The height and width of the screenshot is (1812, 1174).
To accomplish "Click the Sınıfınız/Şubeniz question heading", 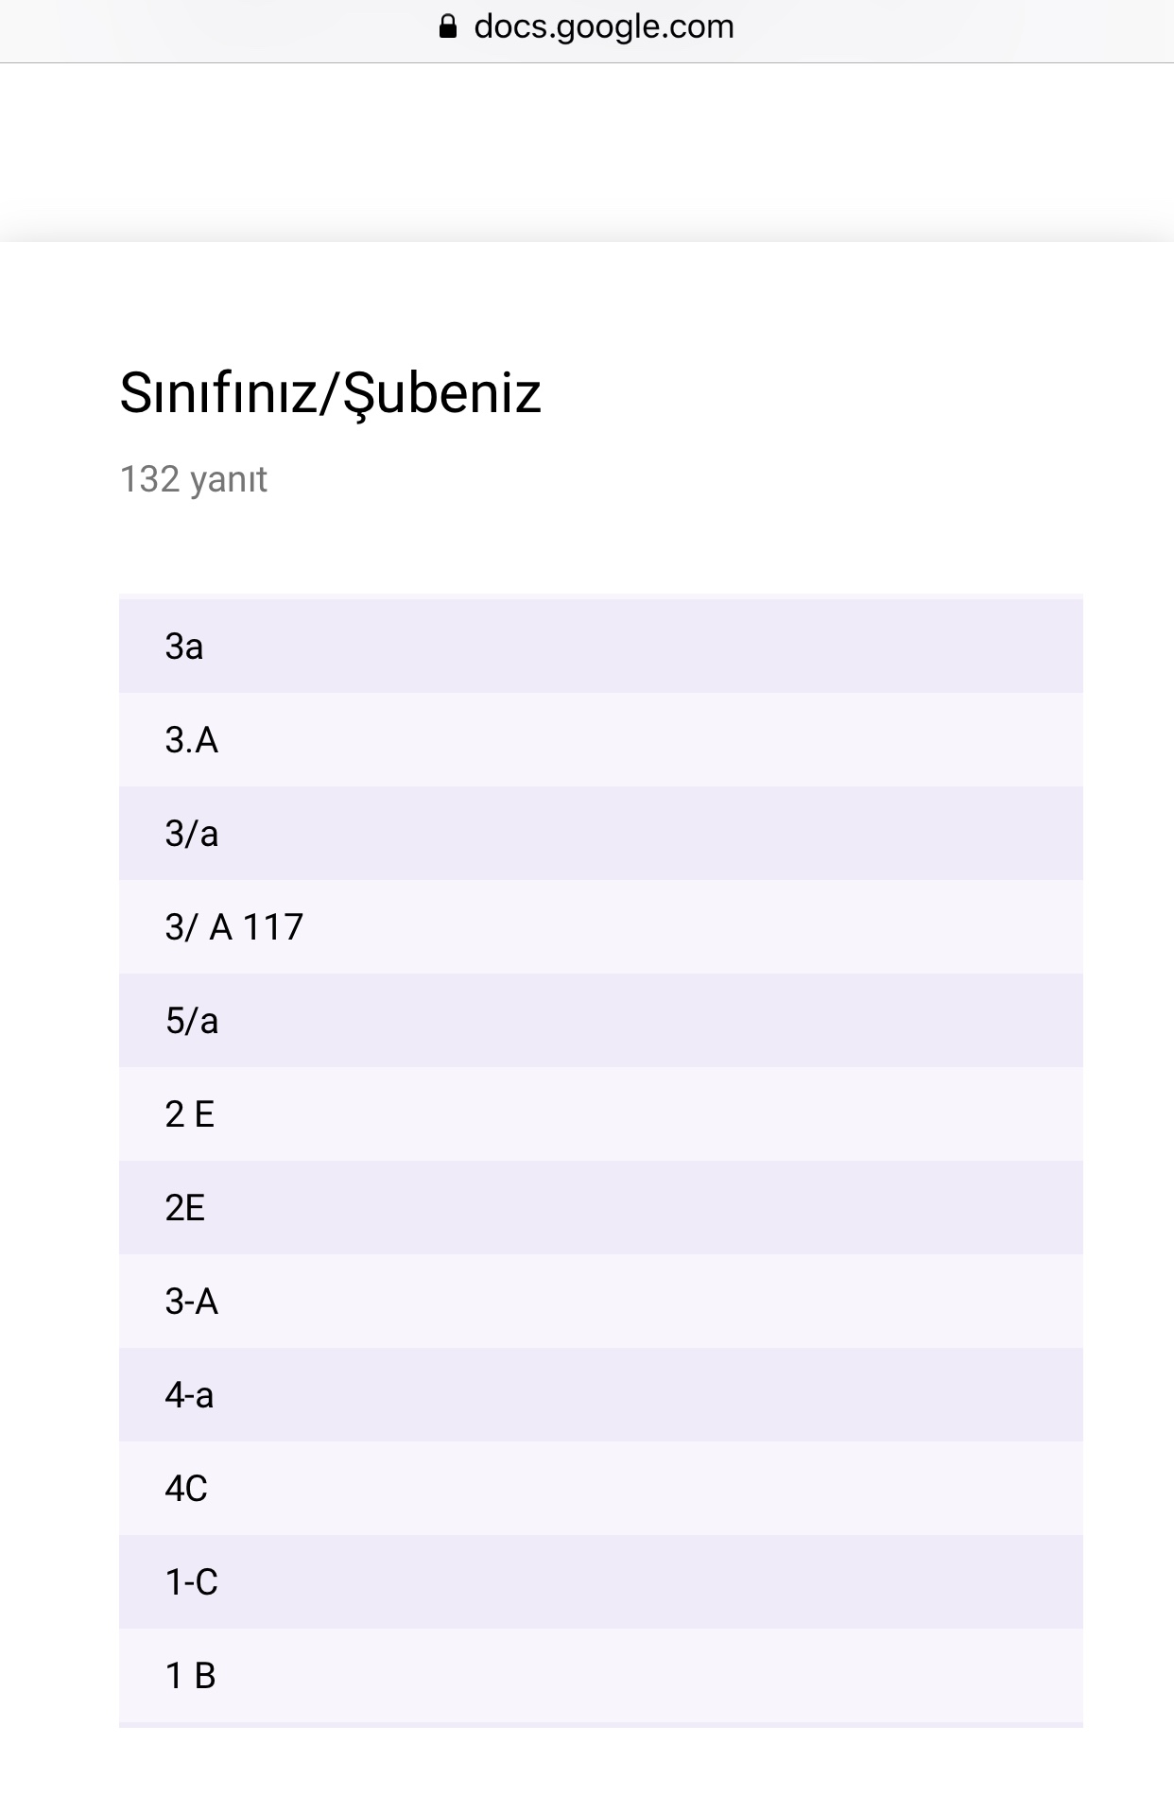I will click(330, 392).
